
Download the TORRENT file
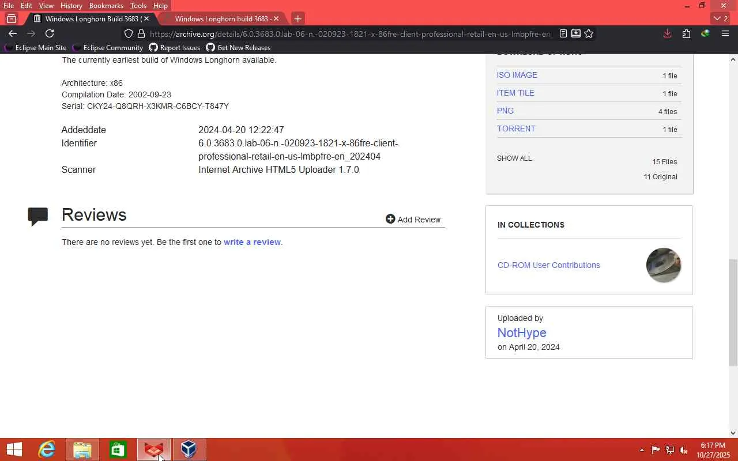(x=516, y=129)
